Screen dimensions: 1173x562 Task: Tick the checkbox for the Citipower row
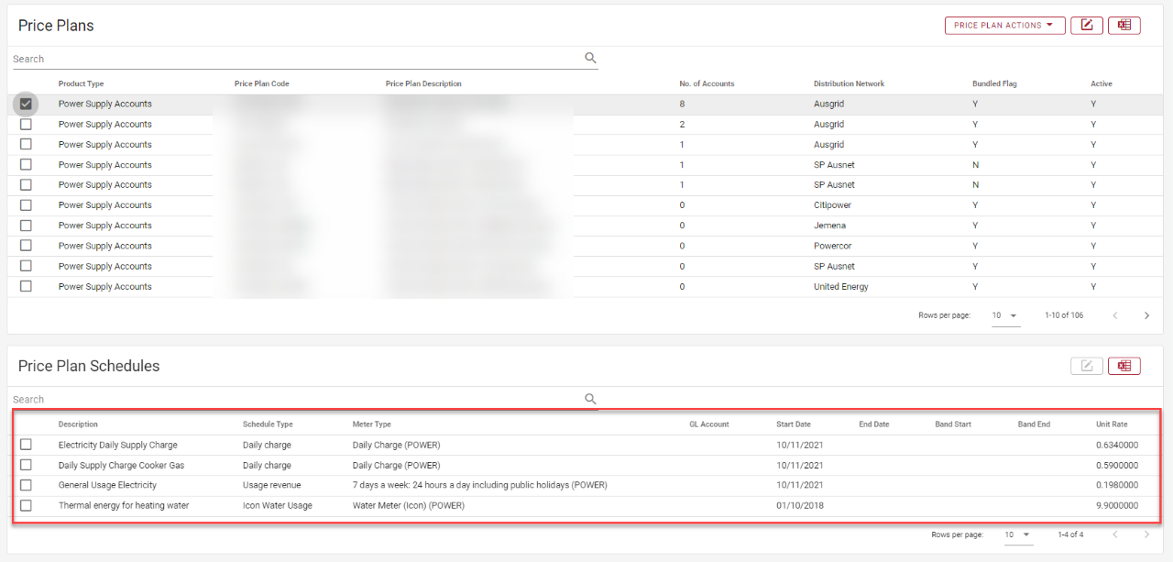tap(26, 205)
